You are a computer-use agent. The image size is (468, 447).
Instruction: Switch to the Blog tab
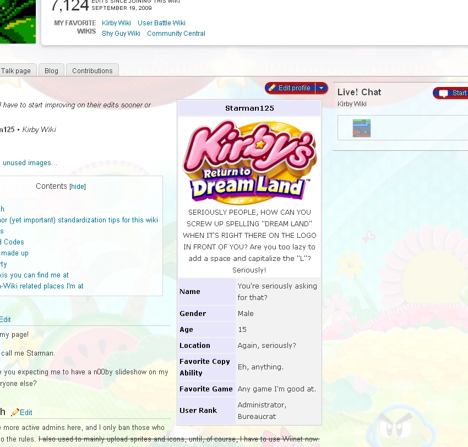click(x=51, y=70)
